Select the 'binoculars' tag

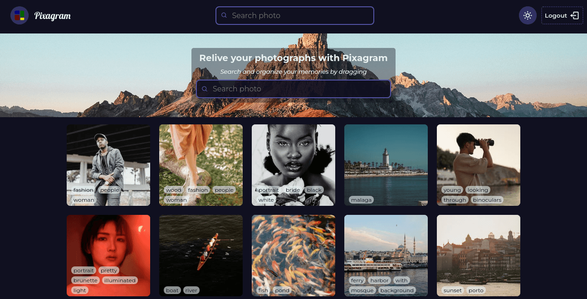(x=487, y=200)
